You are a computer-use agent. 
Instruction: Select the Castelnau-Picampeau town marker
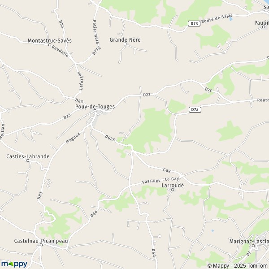click(x=41, y=245)
